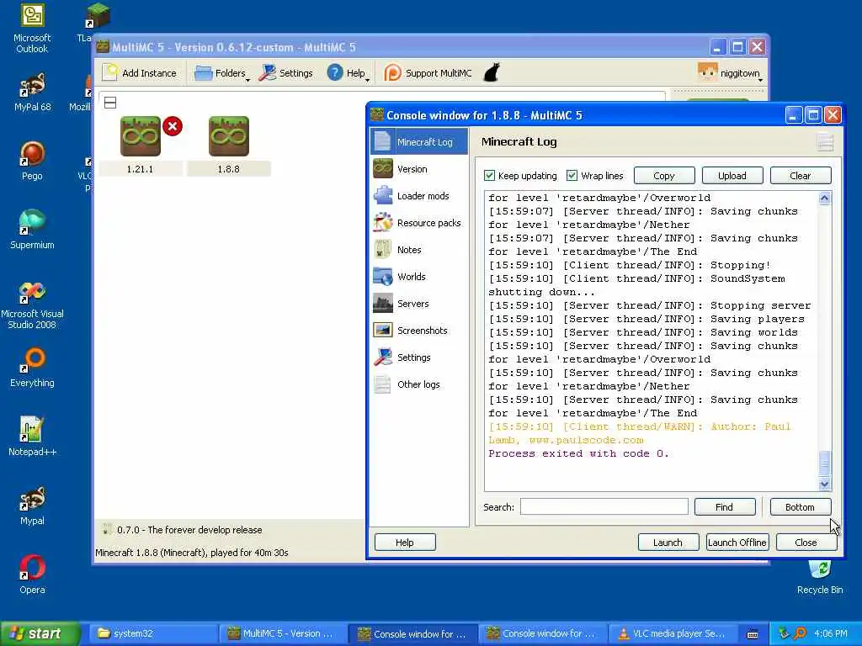Click the page icon beside Minecraft Log header
Screen dimensions: 862x646
coord(825,141)
